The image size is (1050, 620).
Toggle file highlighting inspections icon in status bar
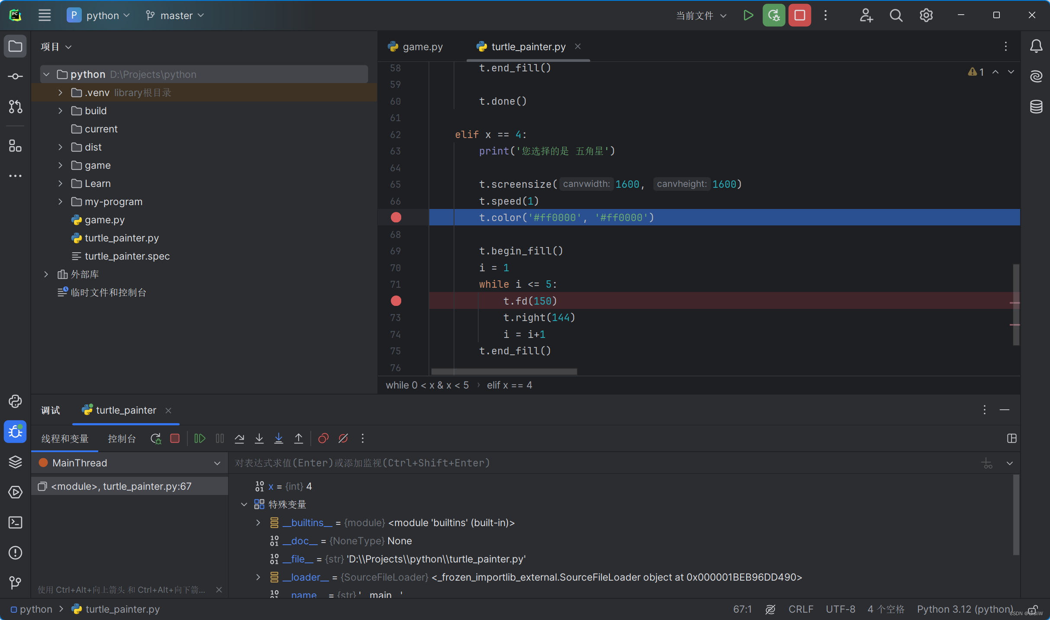(x=770, y=609)
